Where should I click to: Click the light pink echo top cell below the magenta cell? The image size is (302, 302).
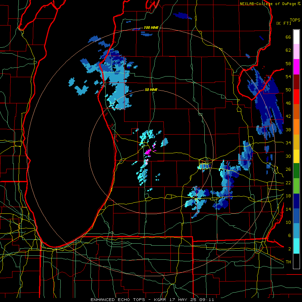point(146,161)
